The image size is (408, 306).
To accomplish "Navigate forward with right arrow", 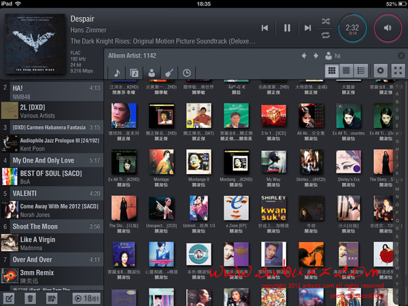I will pyautogui.click(x=316, y=56).
